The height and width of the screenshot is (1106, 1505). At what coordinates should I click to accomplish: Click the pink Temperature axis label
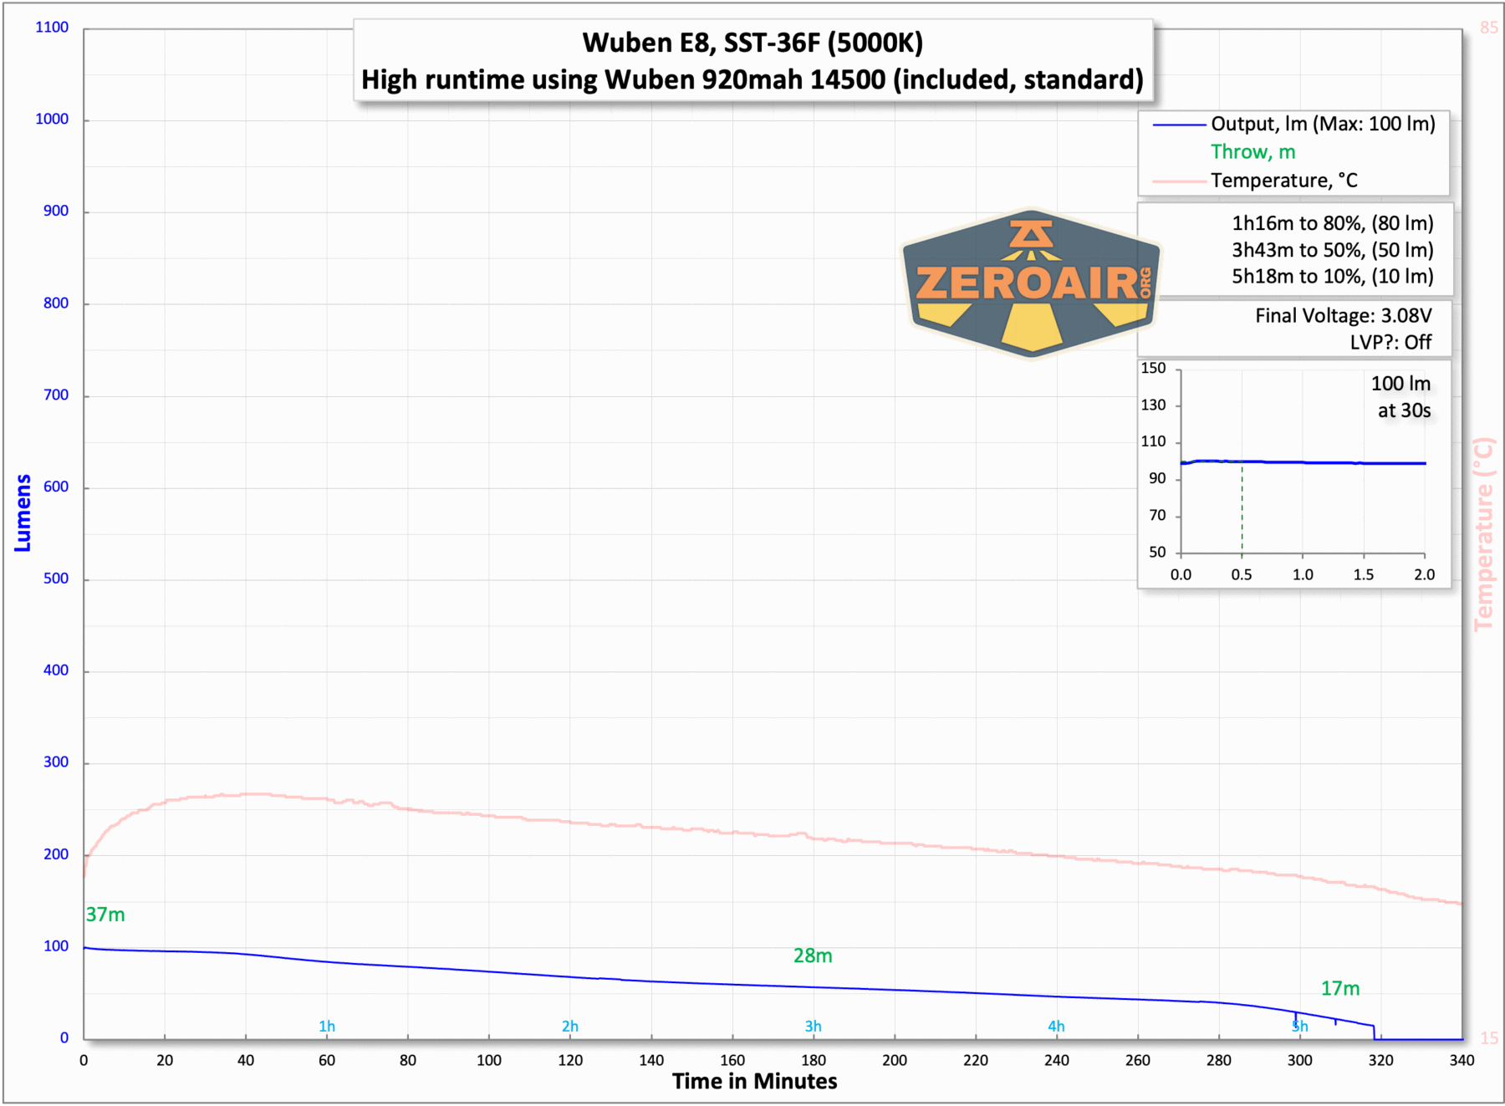tap(1484, 535)
